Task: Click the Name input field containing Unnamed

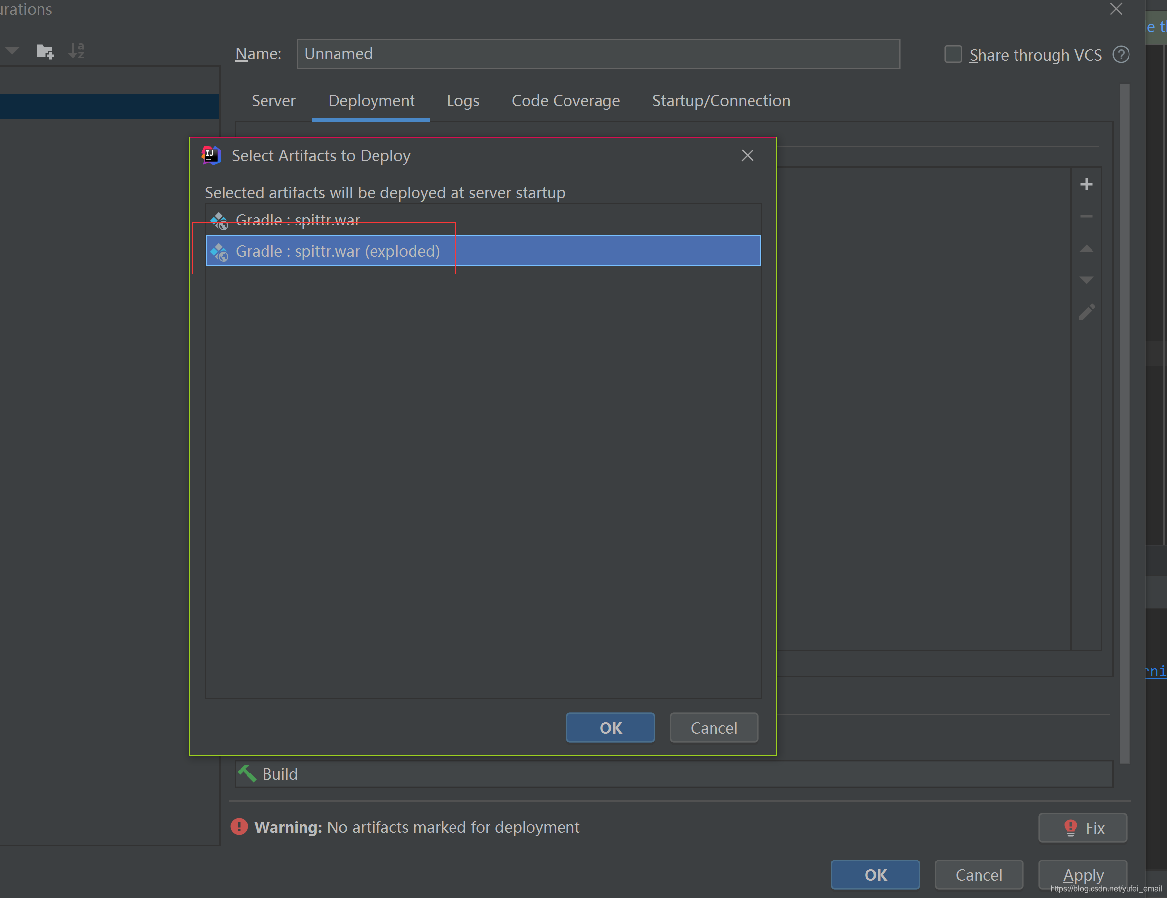Action: point(598,54)
